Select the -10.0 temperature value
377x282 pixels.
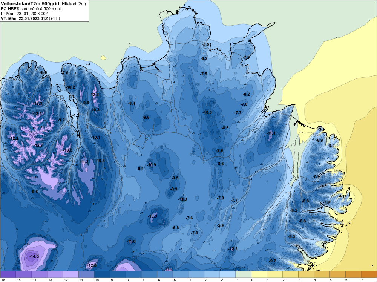coord(207,112)
